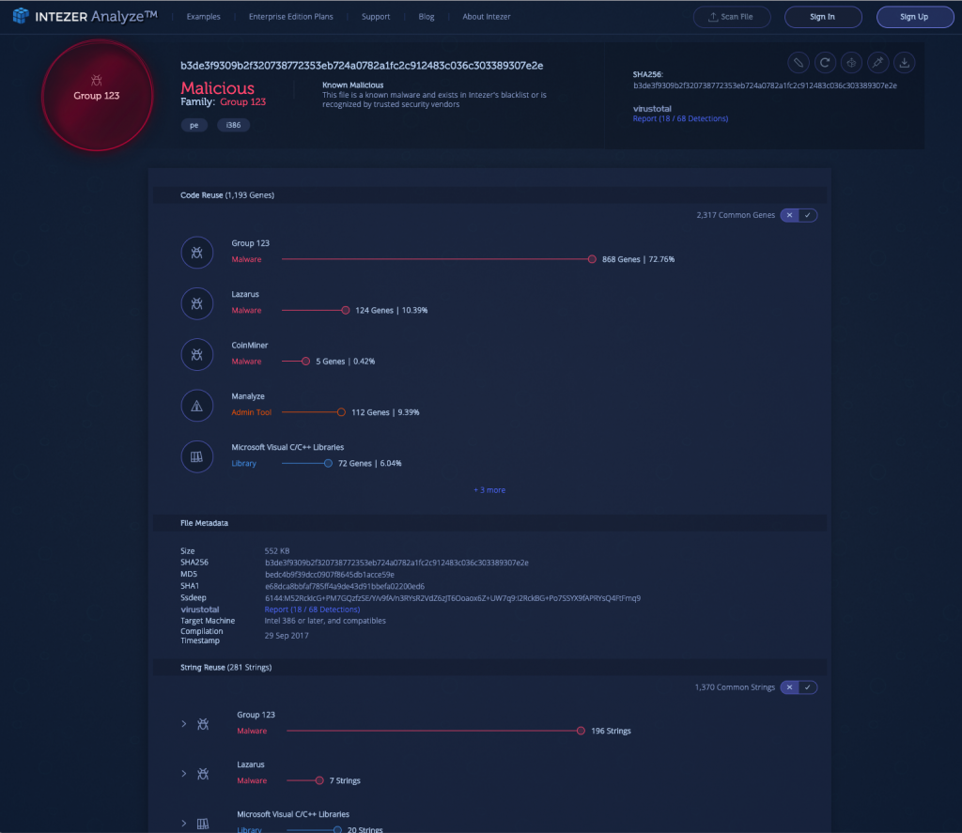
Task: Click CoinMiner 5 genes bar marker
Action: (305, 362)
